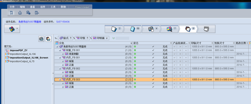Viewport: 251px width, 104px height.
Task: Open the last printing press workflow step
Action: (x=206, y=29)
